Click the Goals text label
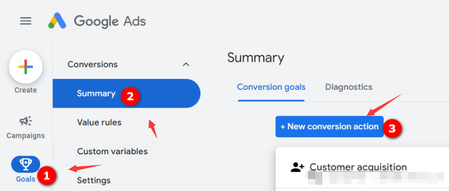Viewport: 449px width, 191px height. pyautogui.click(x=26, y=179)
